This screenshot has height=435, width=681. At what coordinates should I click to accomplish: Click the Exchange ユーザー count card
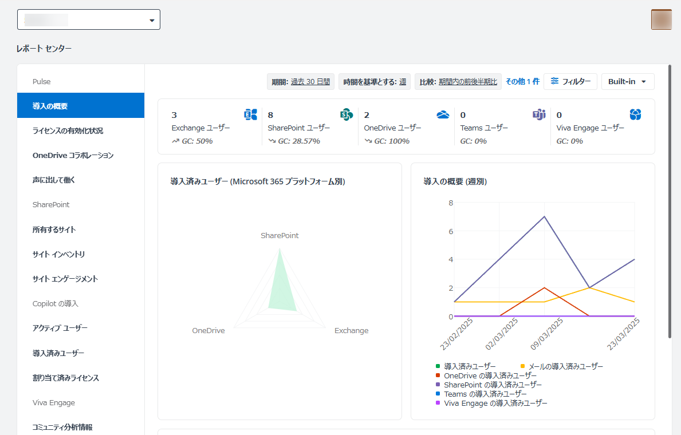pyautogui.click(x=214, y=126)
